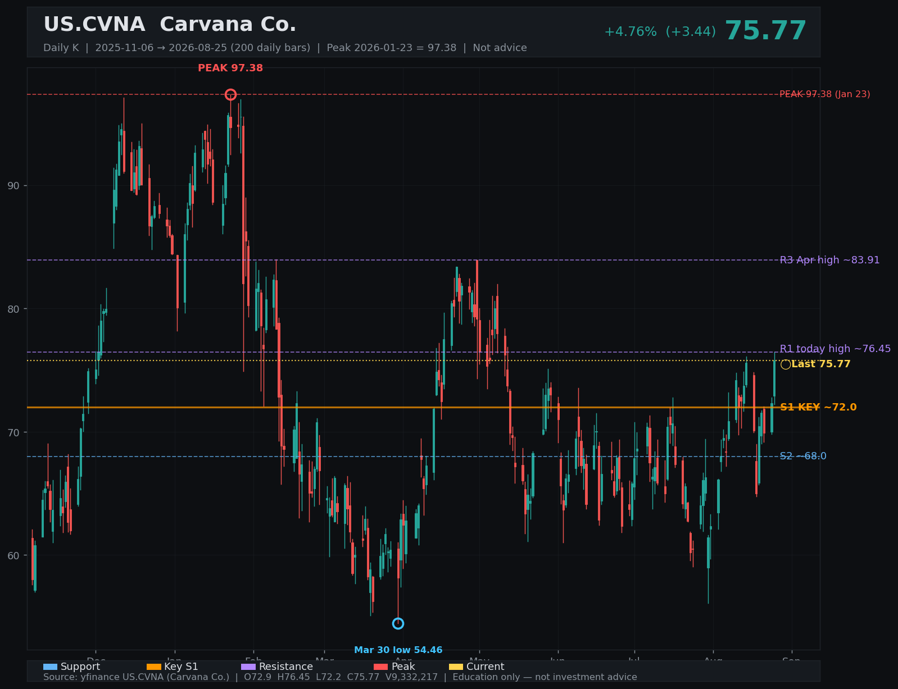Click the 'R3 Apr high ~83.91' label
The height and width of the screenshot is (689, 898).
coord(829,260)
